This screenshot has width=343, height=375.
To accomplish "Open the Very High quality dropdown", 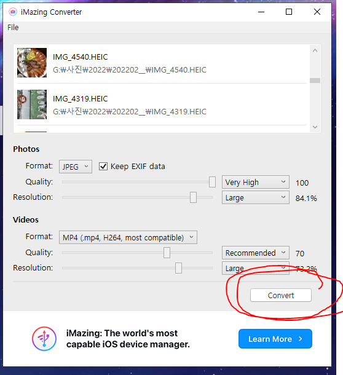I will click(x=256, y=182).
